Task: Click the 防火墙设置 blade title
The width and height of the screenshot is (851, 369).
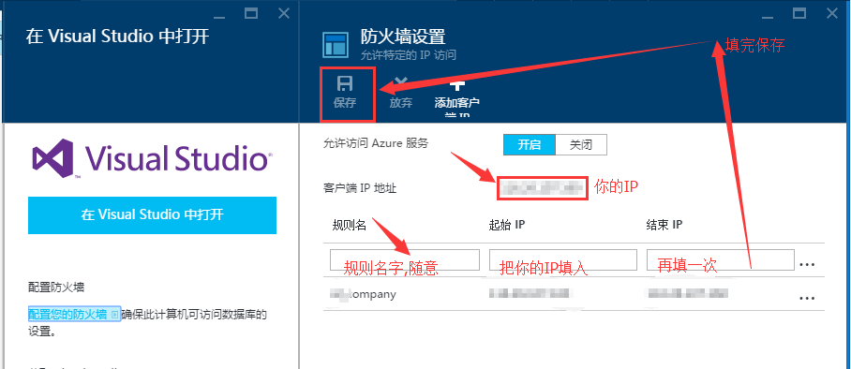Action: coord(403,37)
